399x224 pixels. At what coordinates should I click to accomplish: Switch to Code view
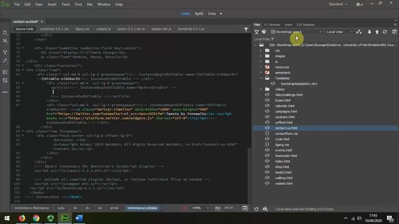[185, 14]
